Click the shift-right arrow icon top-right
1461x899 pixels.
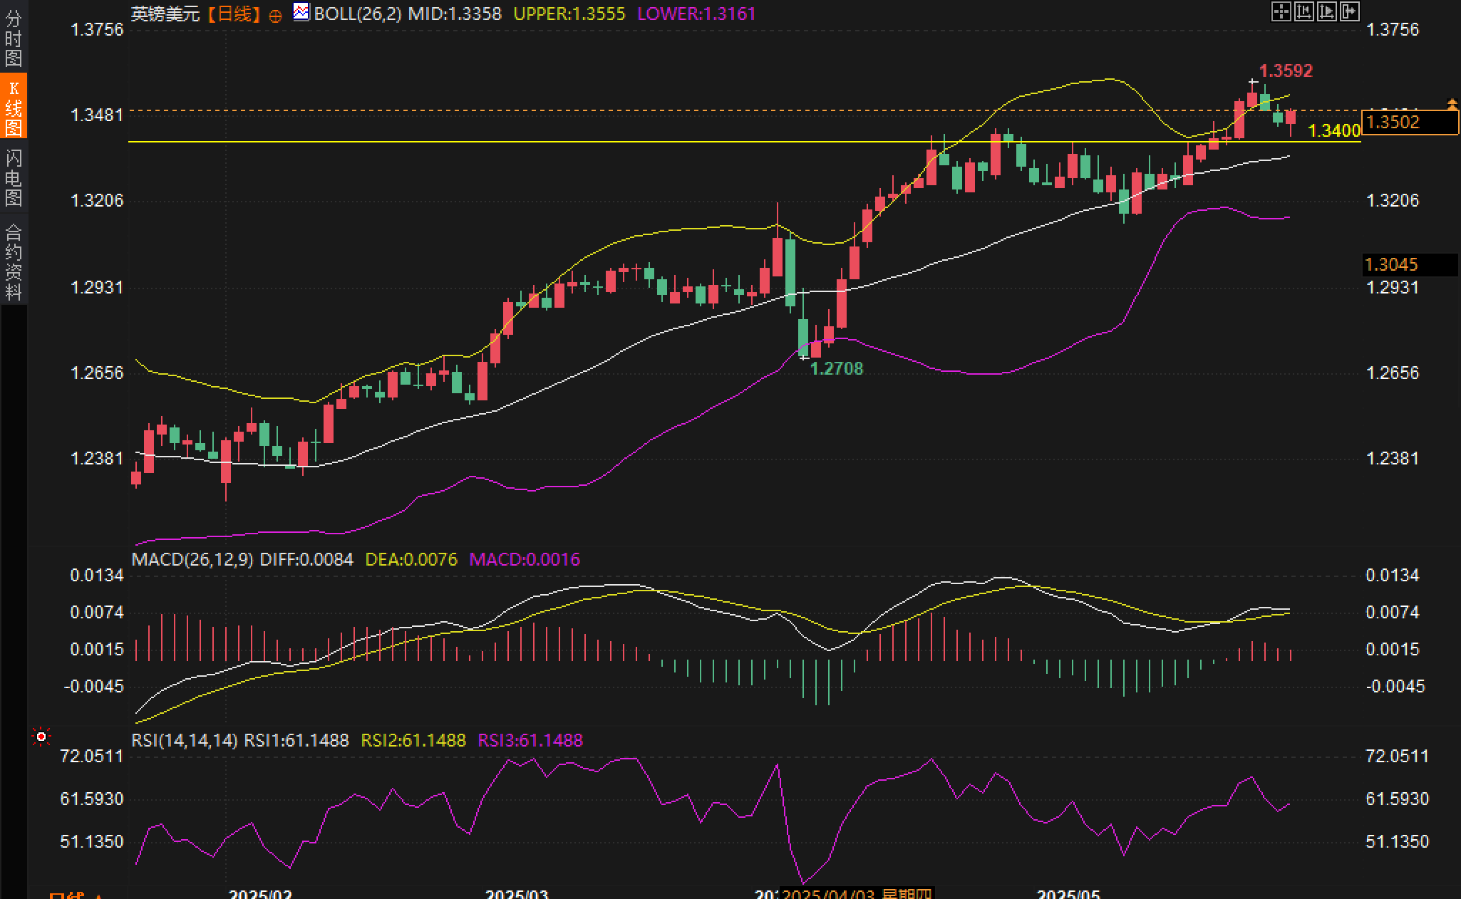tap(1349, 11)
